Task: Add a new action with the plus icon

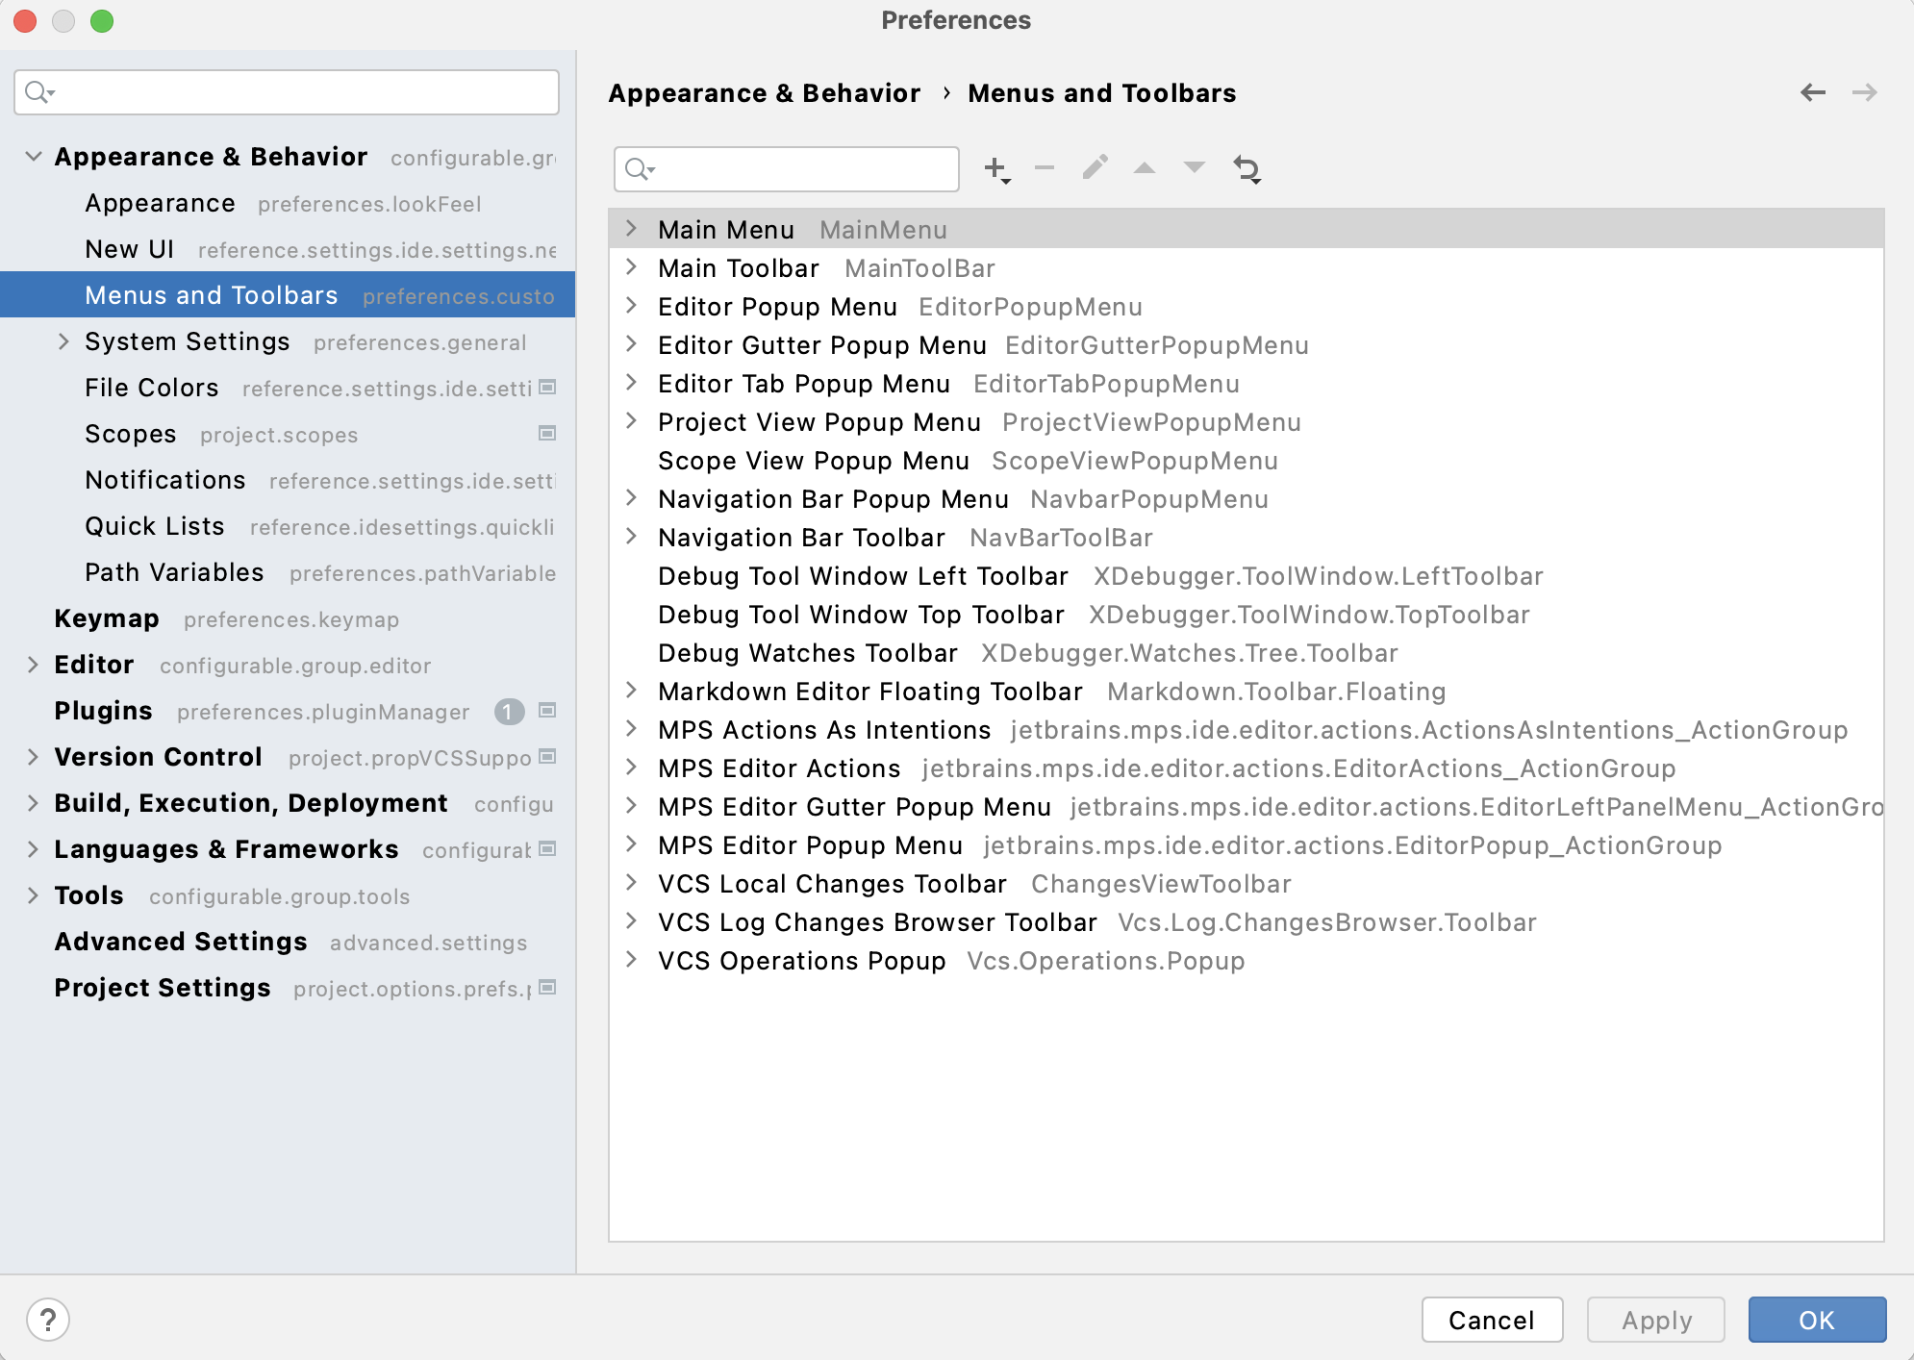Action: click(995, 167)
